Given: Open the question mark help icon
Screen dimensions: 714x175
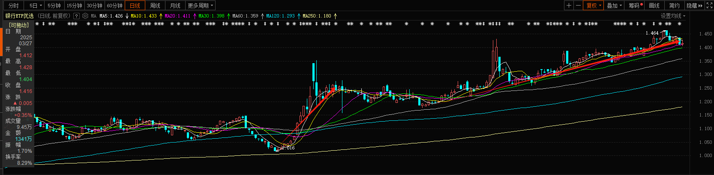Looking at the screenshot, I should coord(76,16).
